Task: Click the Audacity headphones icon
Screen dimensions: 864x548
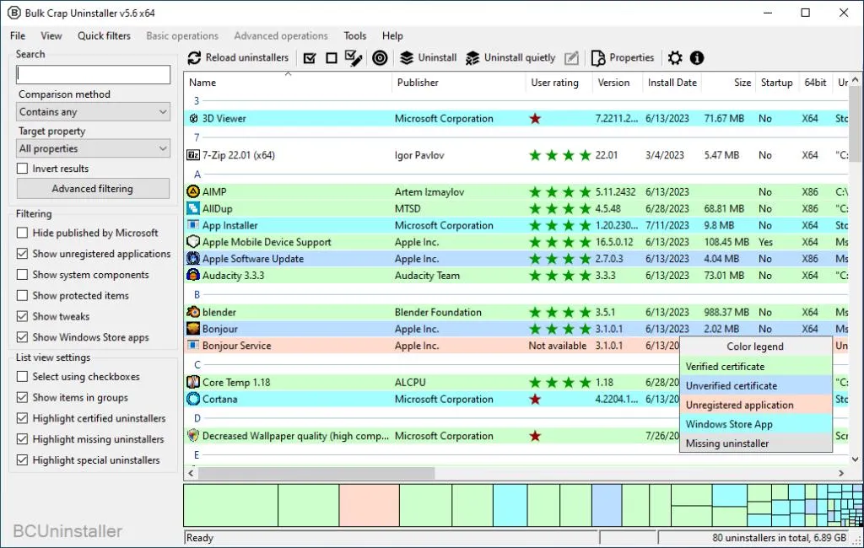Action: [x=193, y=275]
